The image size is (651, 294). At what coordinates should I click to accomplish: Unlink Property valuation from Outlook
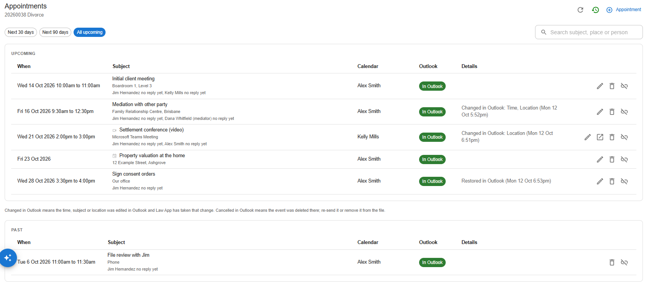(x=624, y=159)
